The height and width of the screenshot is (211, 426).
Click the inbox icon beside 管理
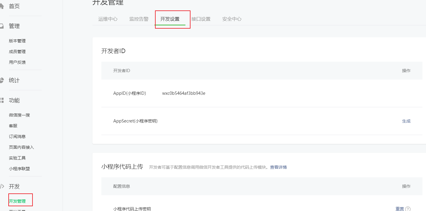click(2, 26)
